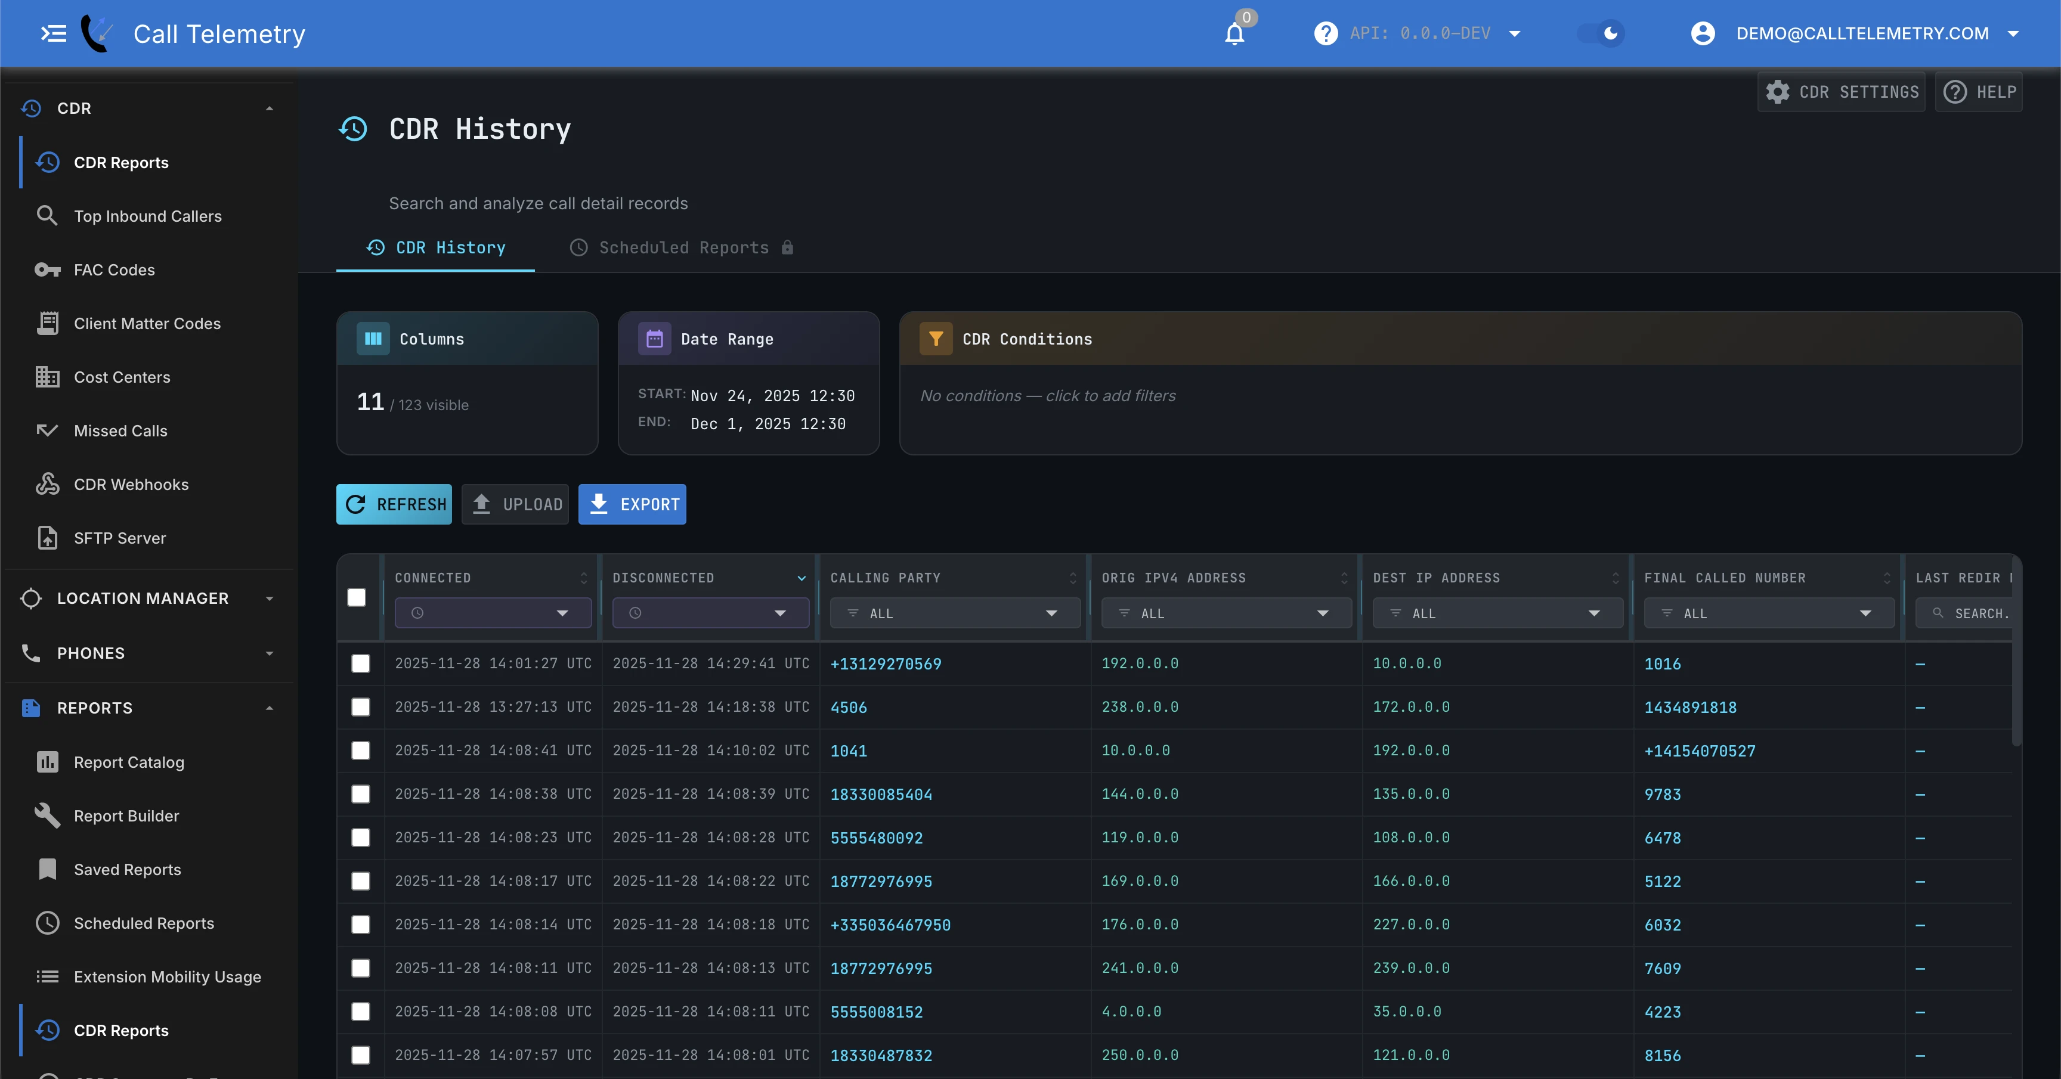Click the Report Builder wrench icon

(47, 815)
